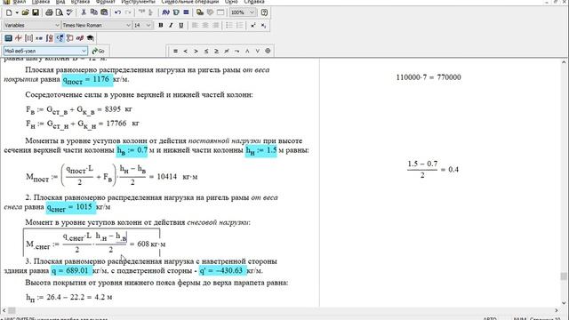Image resolution: width=569 pixels, height=320 pixels.
Task: Open the Symbolic keyword palette (graduation cap)
Action: pyautogui.click(x=90, y=38)
